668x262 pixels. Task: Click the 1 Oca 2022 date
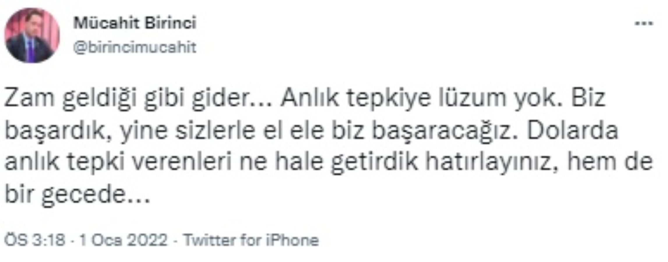click(124, 240)
